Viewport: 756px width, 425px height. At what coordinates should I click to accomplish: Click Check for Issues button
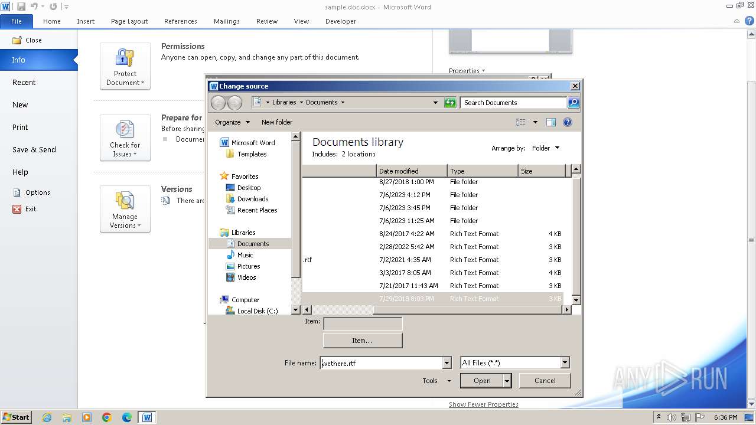[x=125, y=138]
